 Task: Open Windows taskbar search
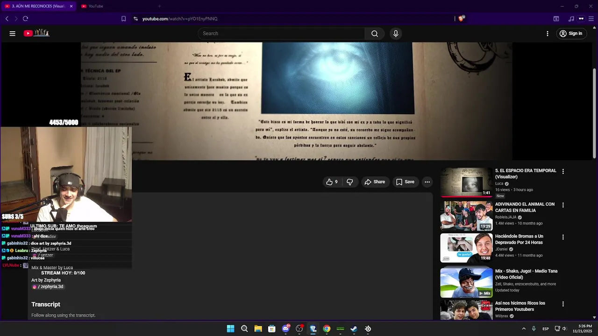pos(244,329)
